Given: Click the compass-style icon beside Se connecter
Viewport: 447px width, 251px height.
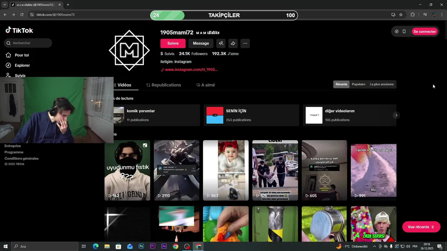Looking at the screenshot, I should tap(397, 31).
